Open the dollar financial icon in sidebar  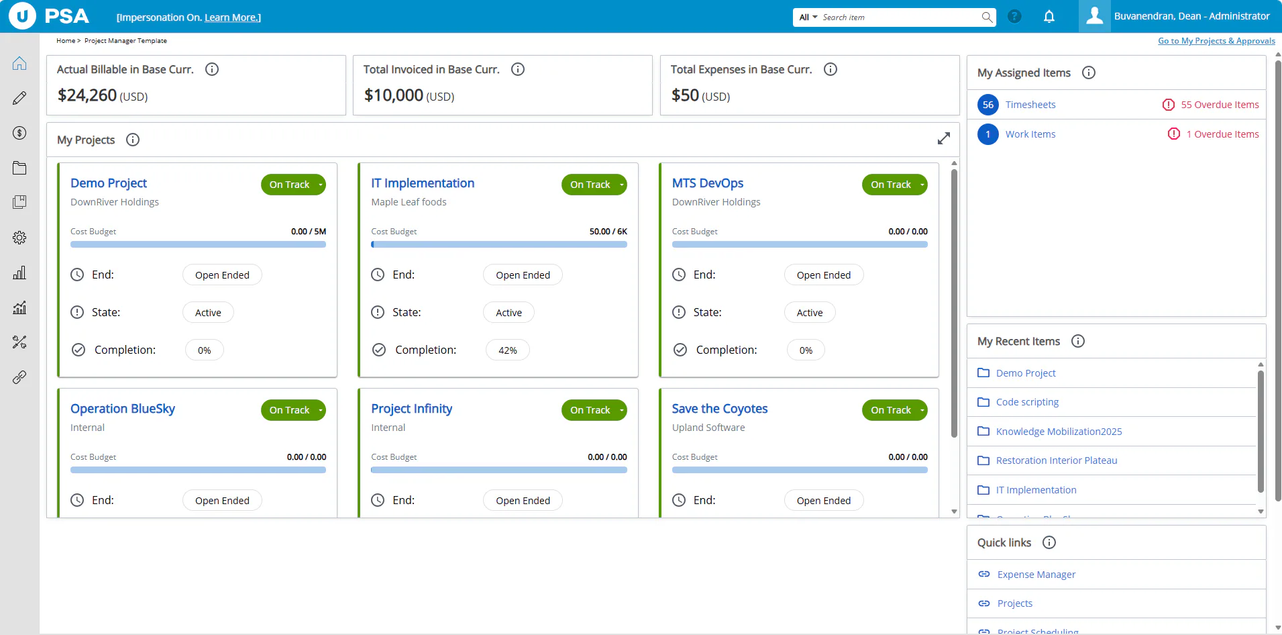pos(19,133)
